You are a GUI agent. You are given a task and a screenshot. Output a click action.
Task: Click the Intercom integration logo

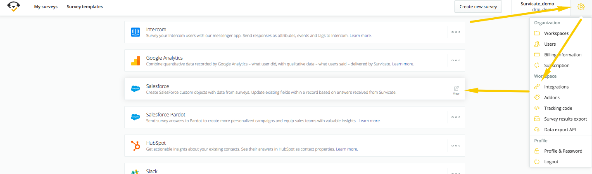pos(136,32)
